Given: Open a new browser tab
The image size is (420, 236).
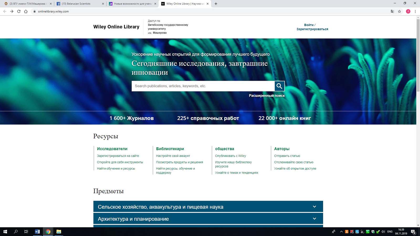Looking at the screenshot, I should (216, 4).
